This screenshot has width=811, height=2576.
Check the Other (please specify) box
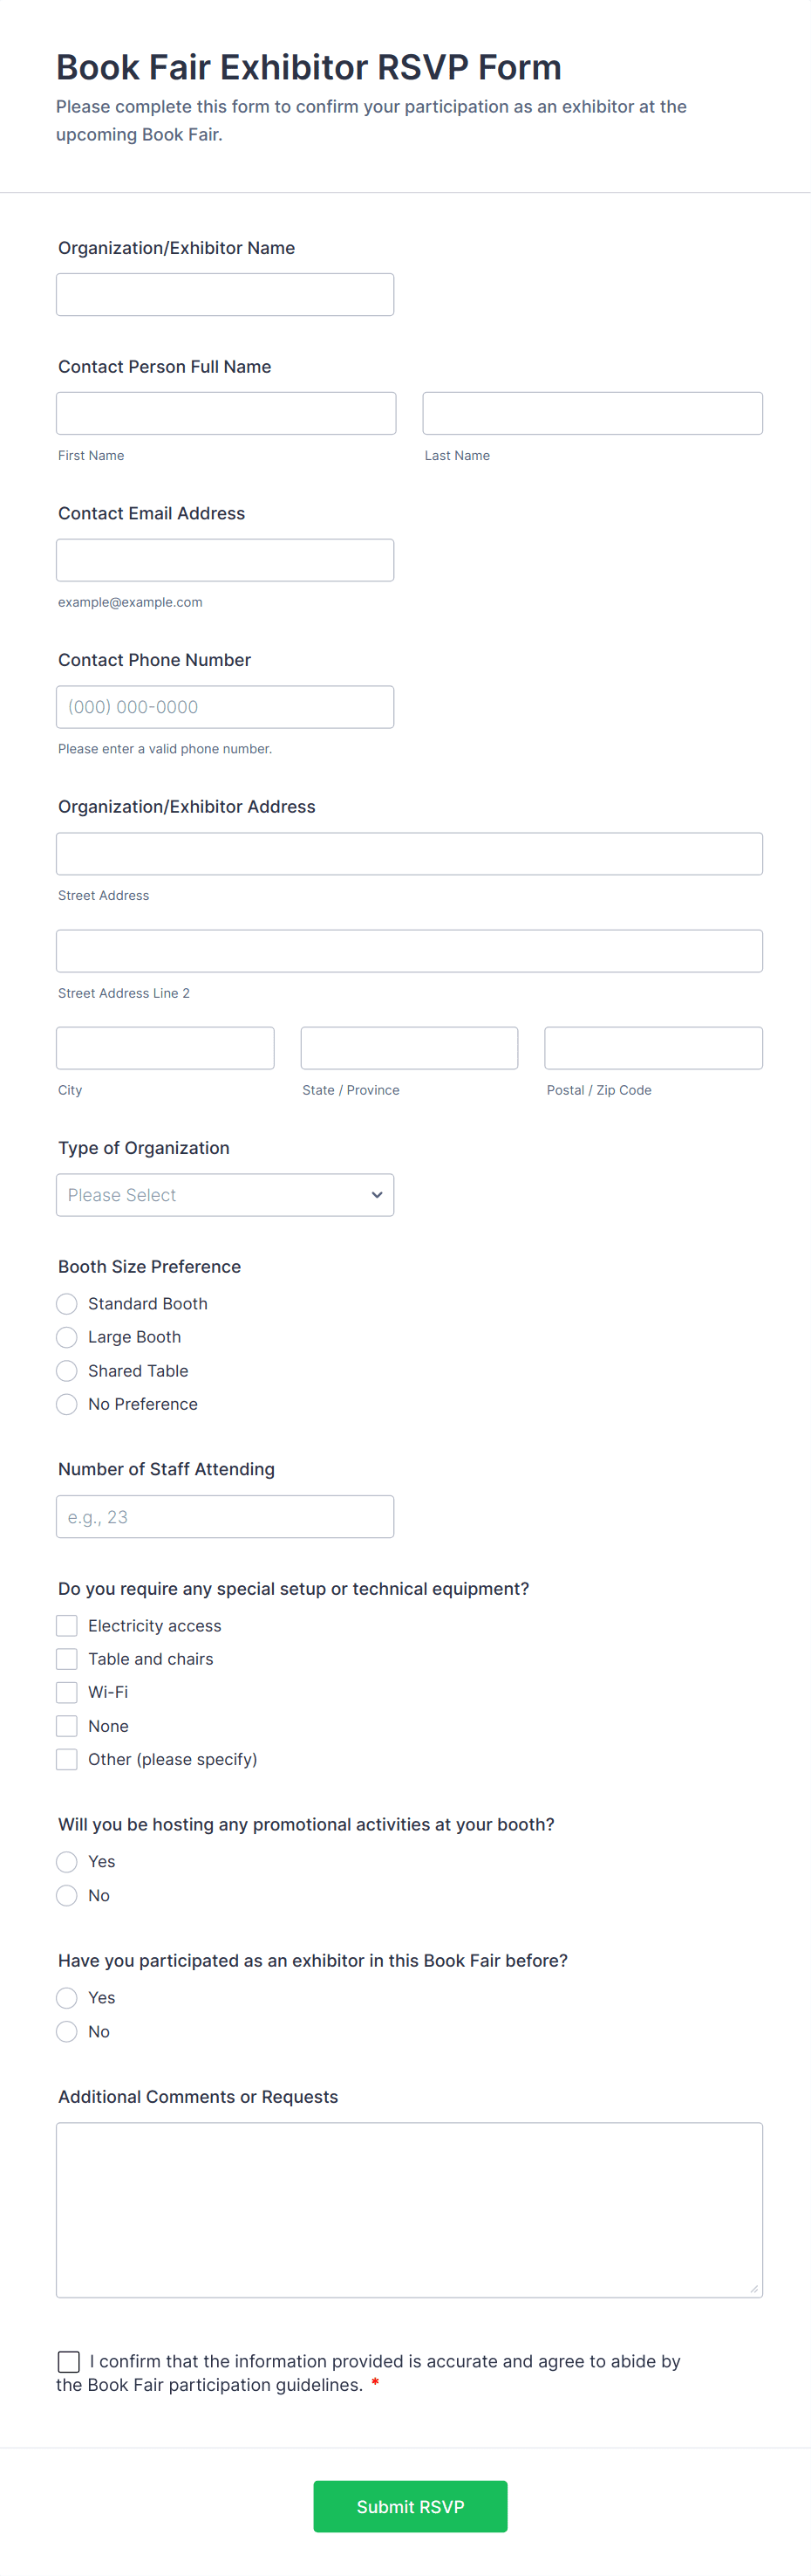(x=67, y=1759)
